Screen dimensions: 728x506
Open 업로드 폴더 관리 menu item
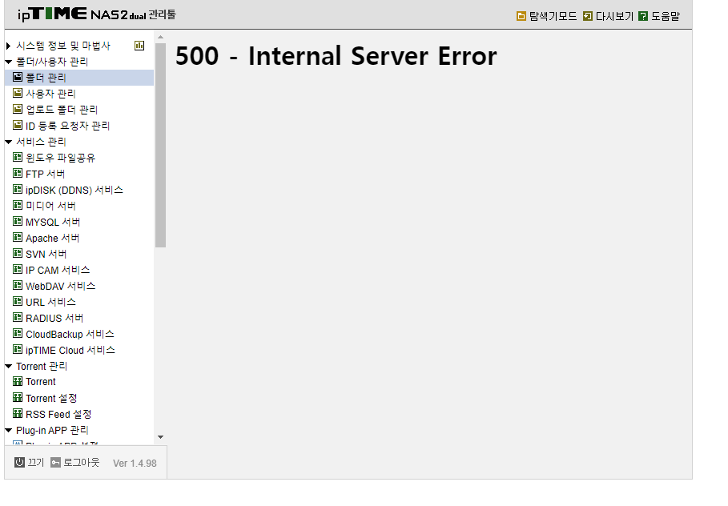[62, 110]
